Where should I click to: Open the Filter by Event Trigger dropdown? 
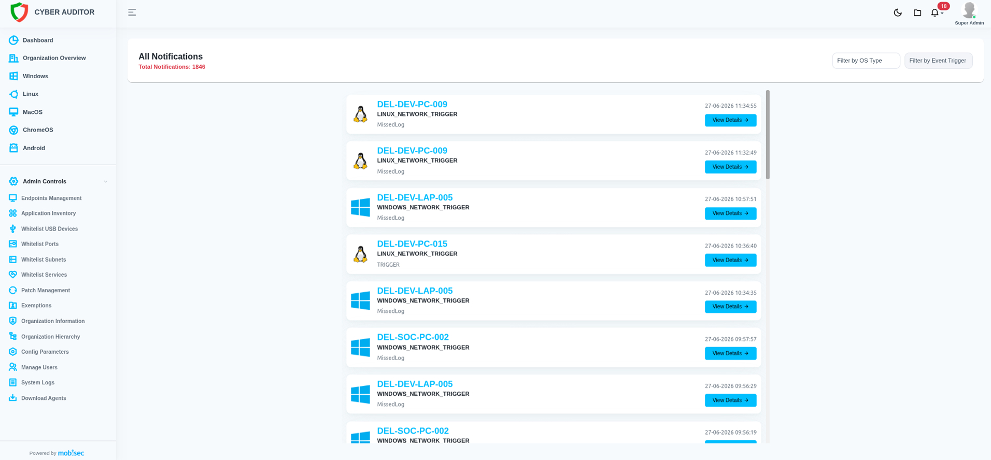click(x=938, y=61)
